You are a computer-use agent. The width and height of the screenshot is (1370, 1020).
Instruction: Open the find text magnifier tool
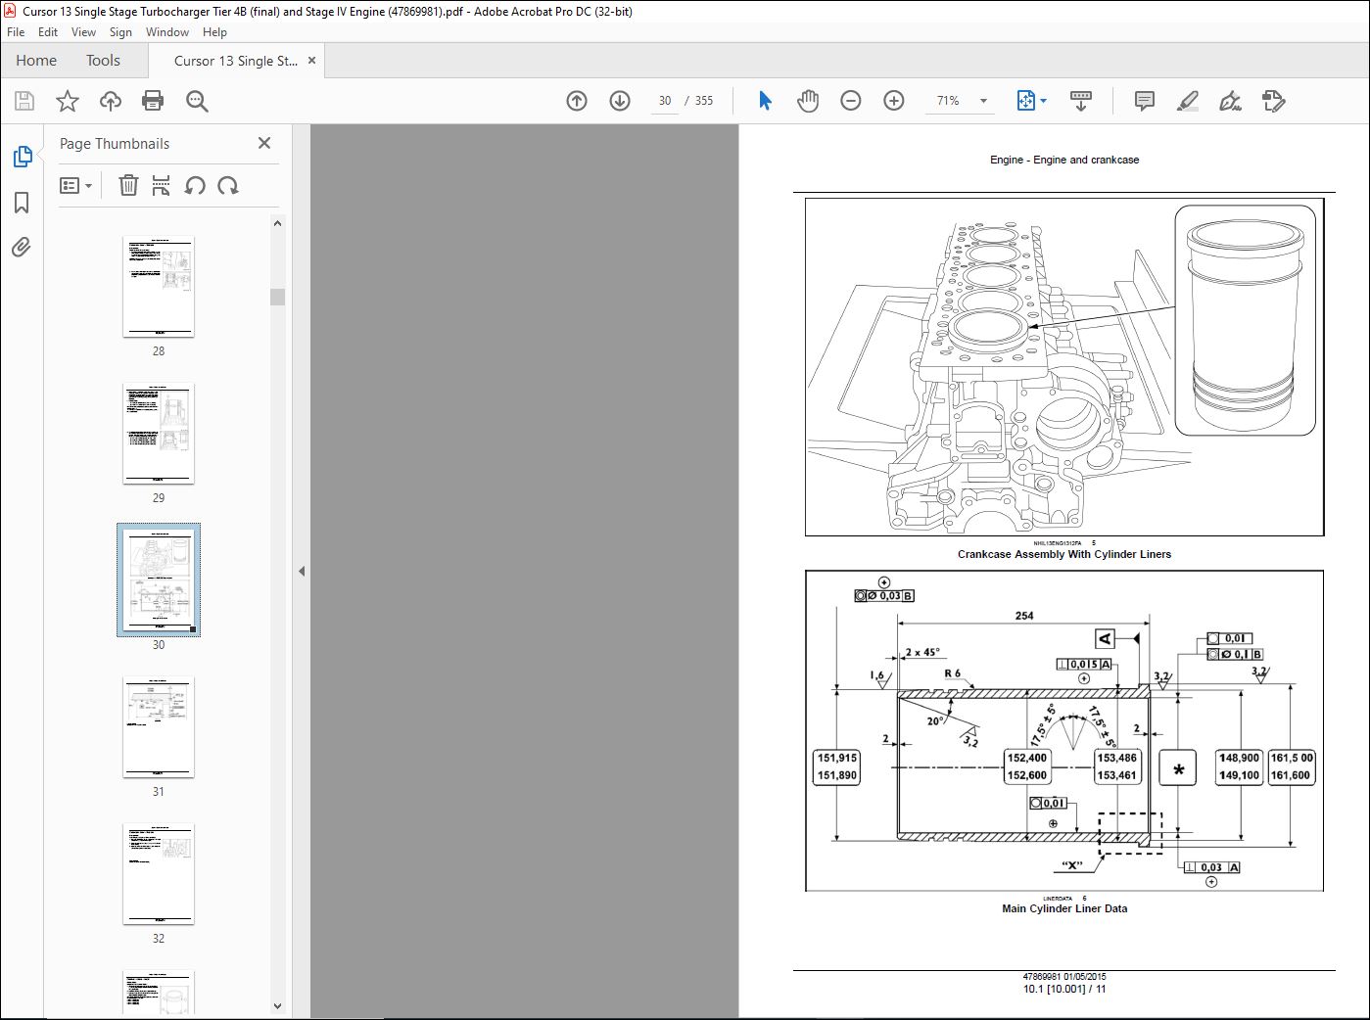point(197,101)
